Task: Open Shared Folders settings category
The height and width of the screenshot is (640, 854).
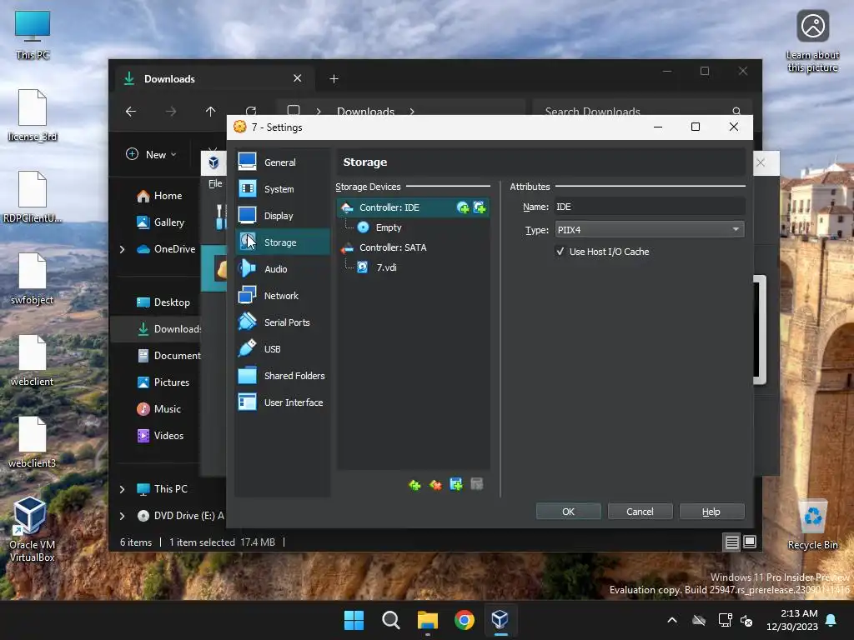Action: click(282, 376)
